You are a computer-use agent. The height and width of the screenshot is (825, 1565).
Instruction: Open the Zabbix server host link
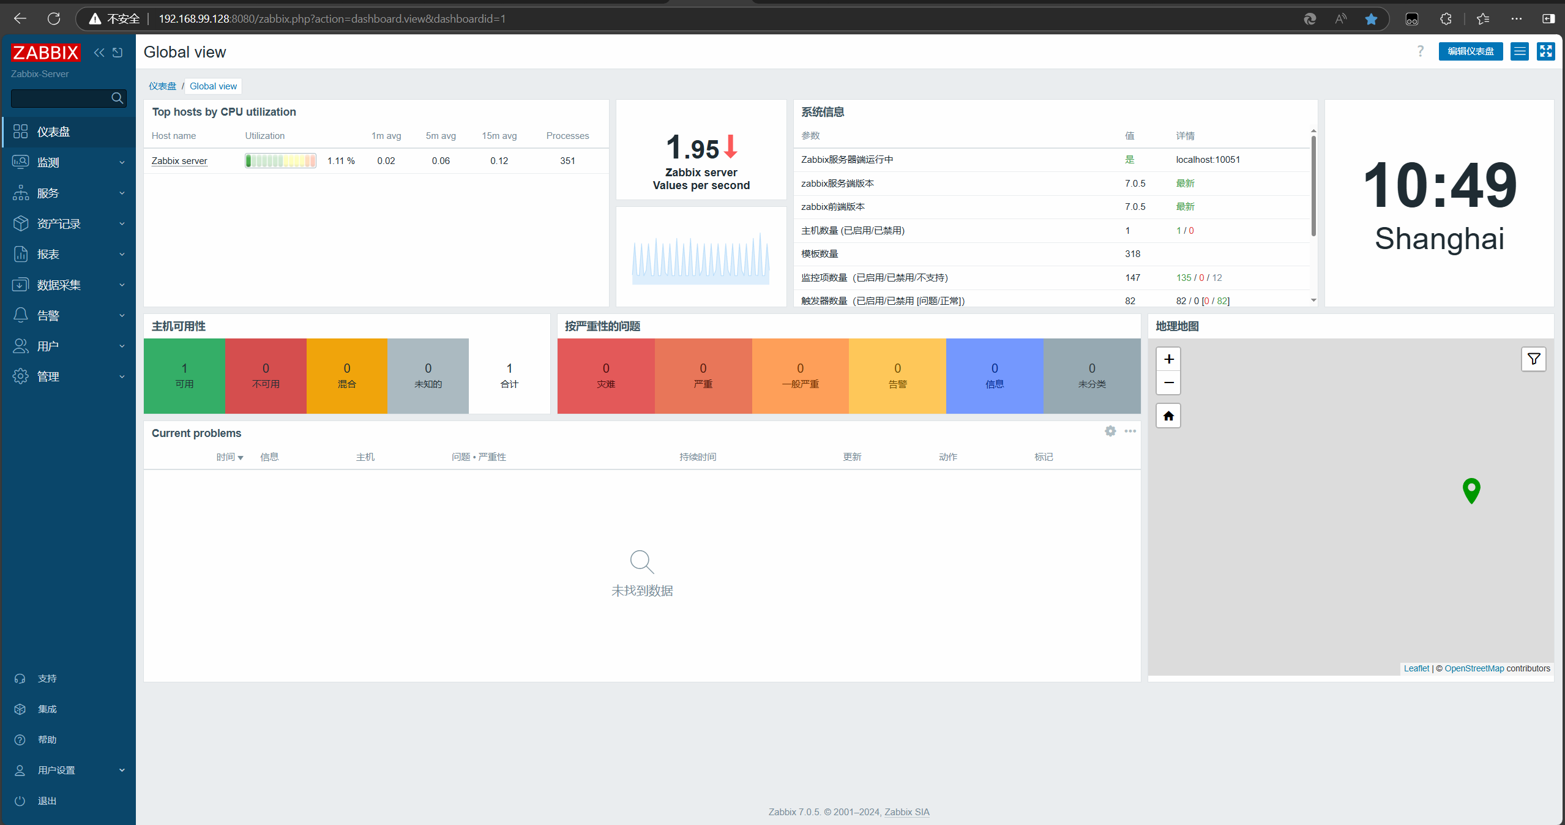(x=179, y=161)
